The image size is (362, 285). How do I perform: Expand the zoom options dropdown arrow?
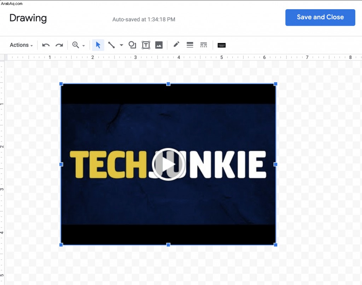coord(83,46)
